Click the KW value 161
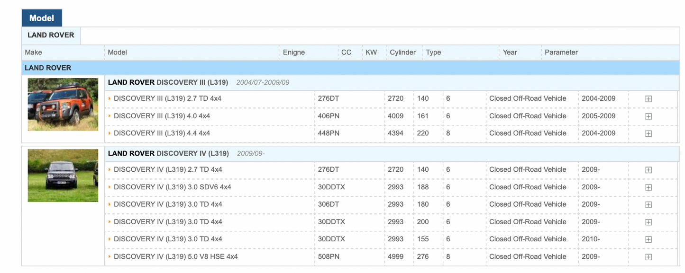This screenshot has height=273, width=685. [423, 116]
